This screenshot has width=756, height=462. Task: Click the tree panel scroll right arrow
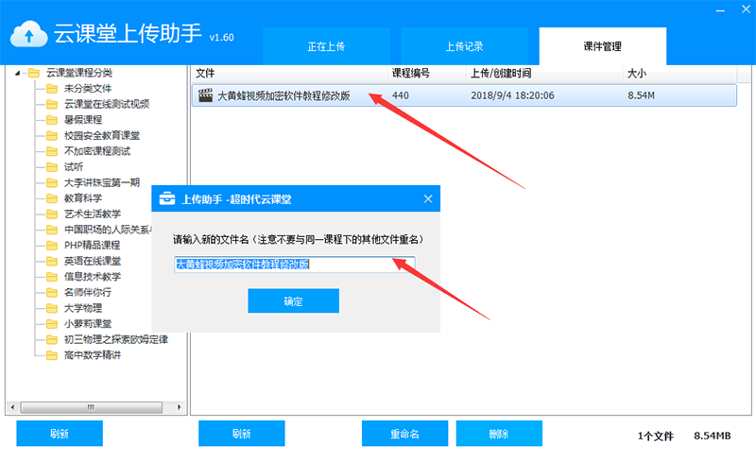(x=179, y=407)
